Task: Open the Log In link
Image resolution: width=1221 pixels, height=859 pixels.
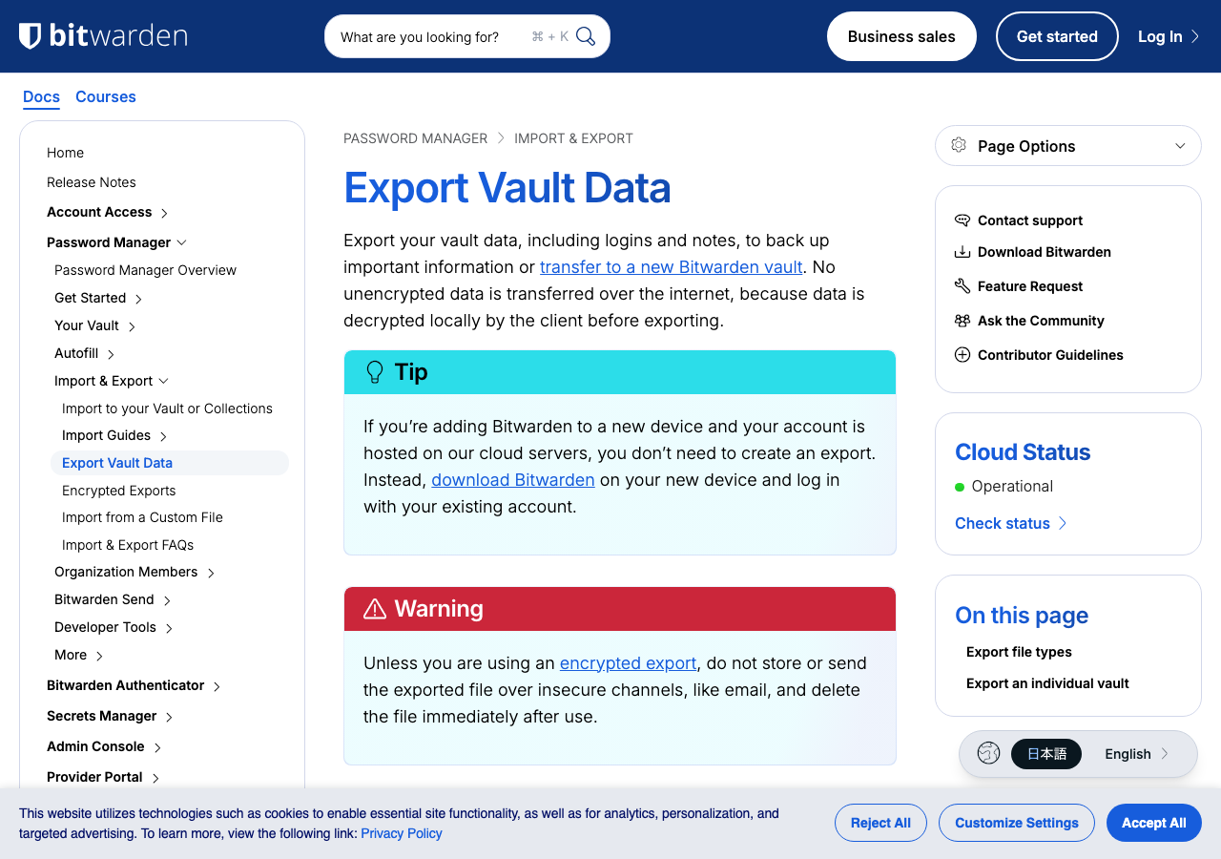Action: [1169, 36]
